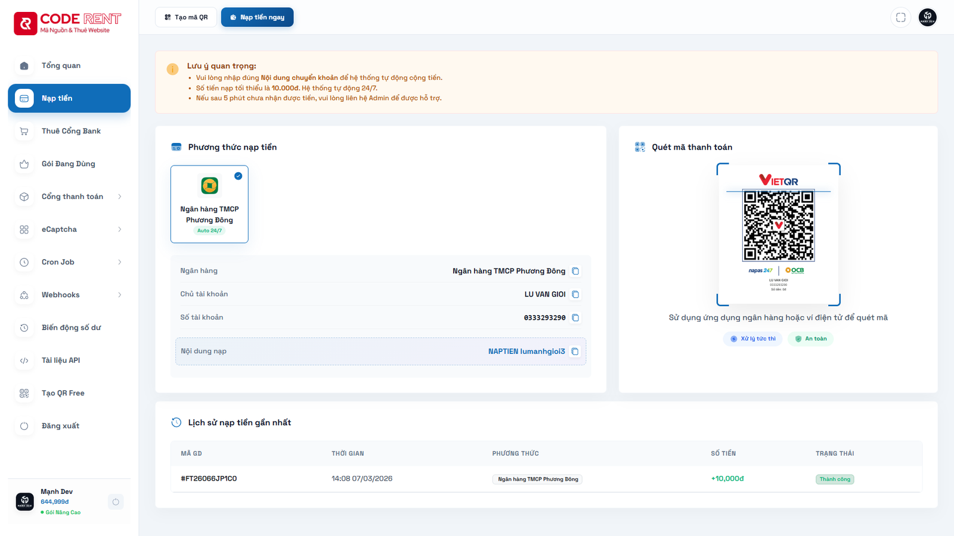Click the Tạo mã QR button
Viewport: 954px width, 536px height.
tap(186, 17)
